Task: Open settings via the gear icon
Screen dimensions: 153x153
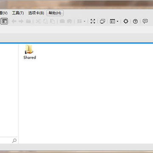Action: [126, 21]
